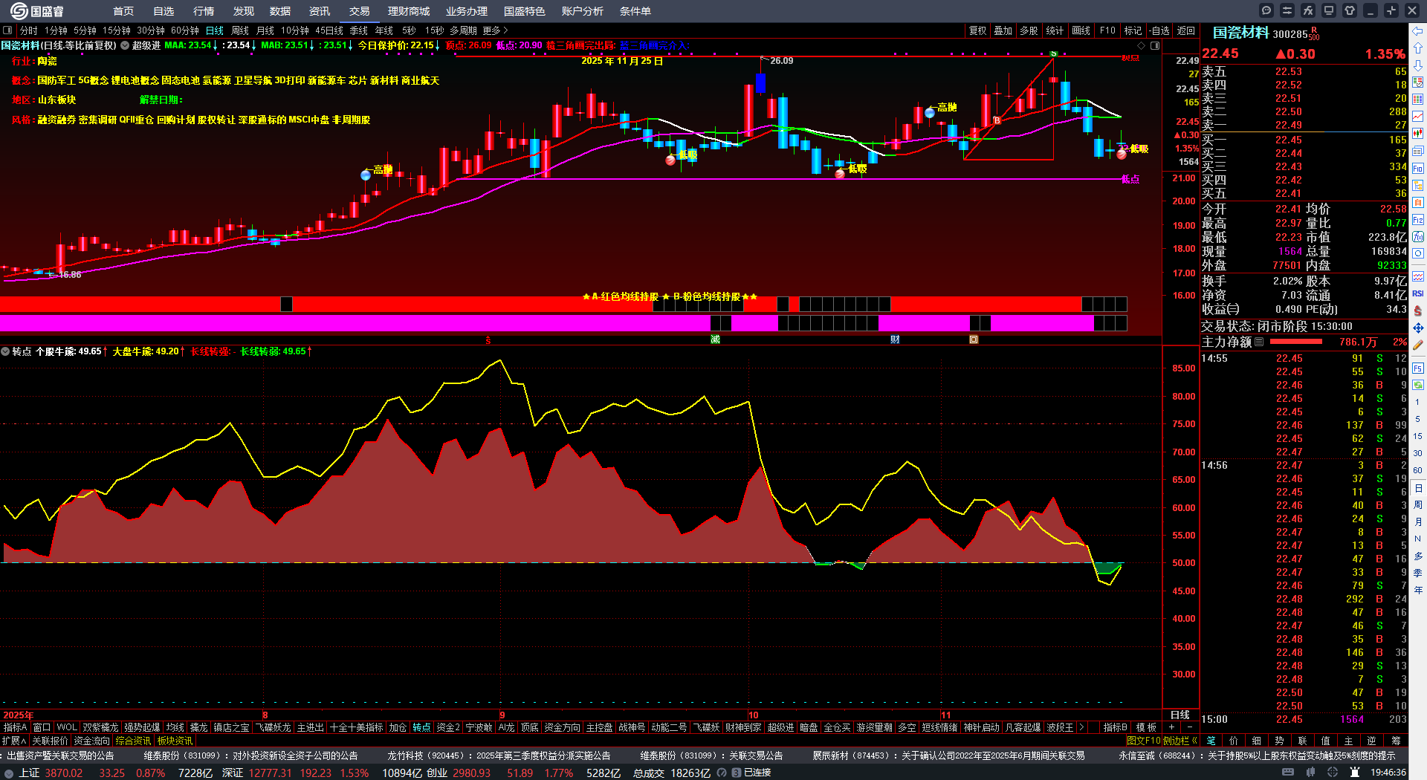Toggle the panel layout icon left of 分时
The width and height of the screenshot is (1427, 780).
point(7,30)
